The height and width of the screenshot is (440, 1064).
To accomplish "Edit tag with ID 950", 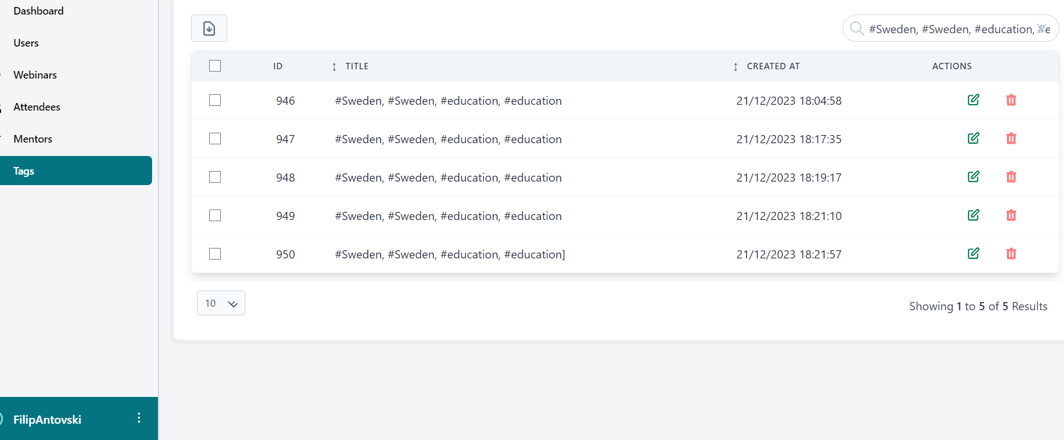I will point(973,254).
